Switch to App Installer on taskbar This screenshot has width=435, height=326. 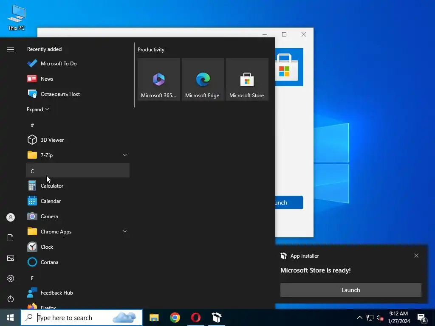coord(216,318)
